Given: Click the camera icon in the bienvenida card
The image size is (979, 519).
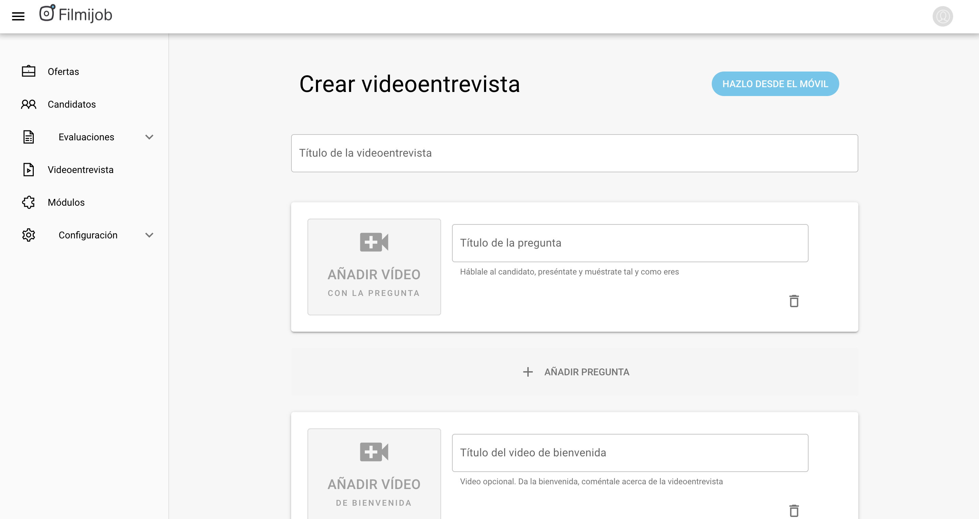Looking at the screenshot, I should [374, 452].
